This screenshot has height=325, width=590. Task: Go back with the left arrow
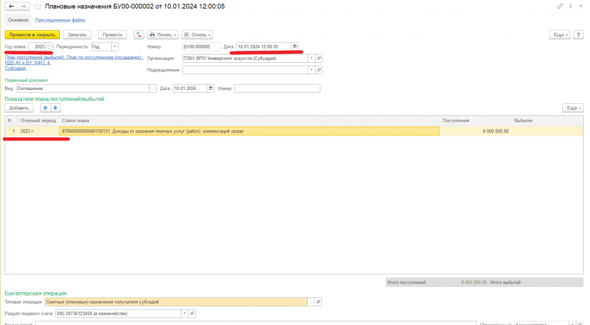[x=12, y=6]
